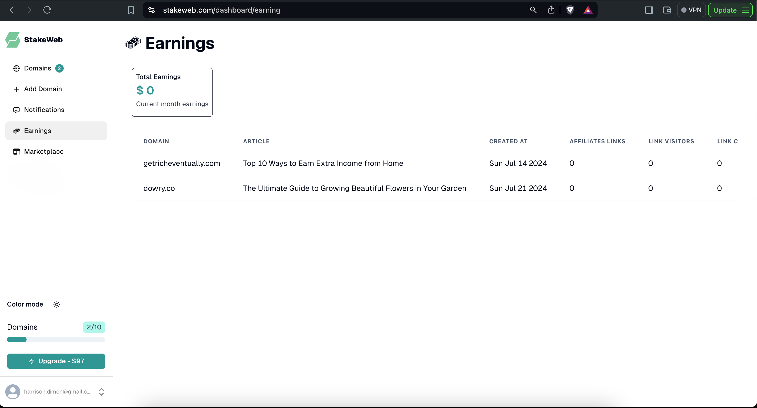
Task: Click the Upgrade - $97 button
Action: click(x=56, y=361)
